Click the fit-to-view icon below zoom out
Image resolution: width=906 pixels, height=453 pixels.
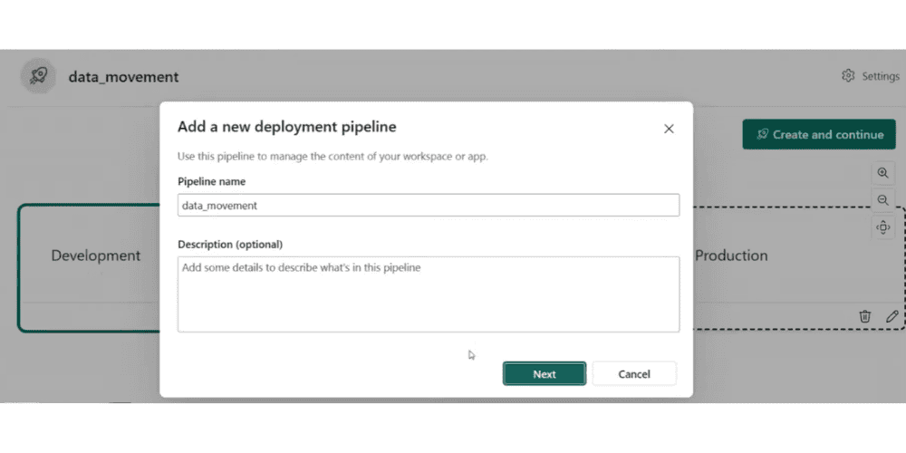[882, 227]
